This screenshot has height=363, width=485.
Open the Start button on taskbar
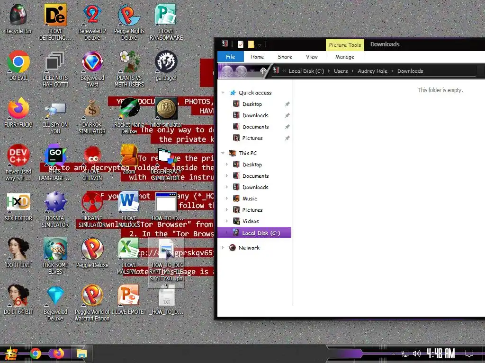pos(10,354)
